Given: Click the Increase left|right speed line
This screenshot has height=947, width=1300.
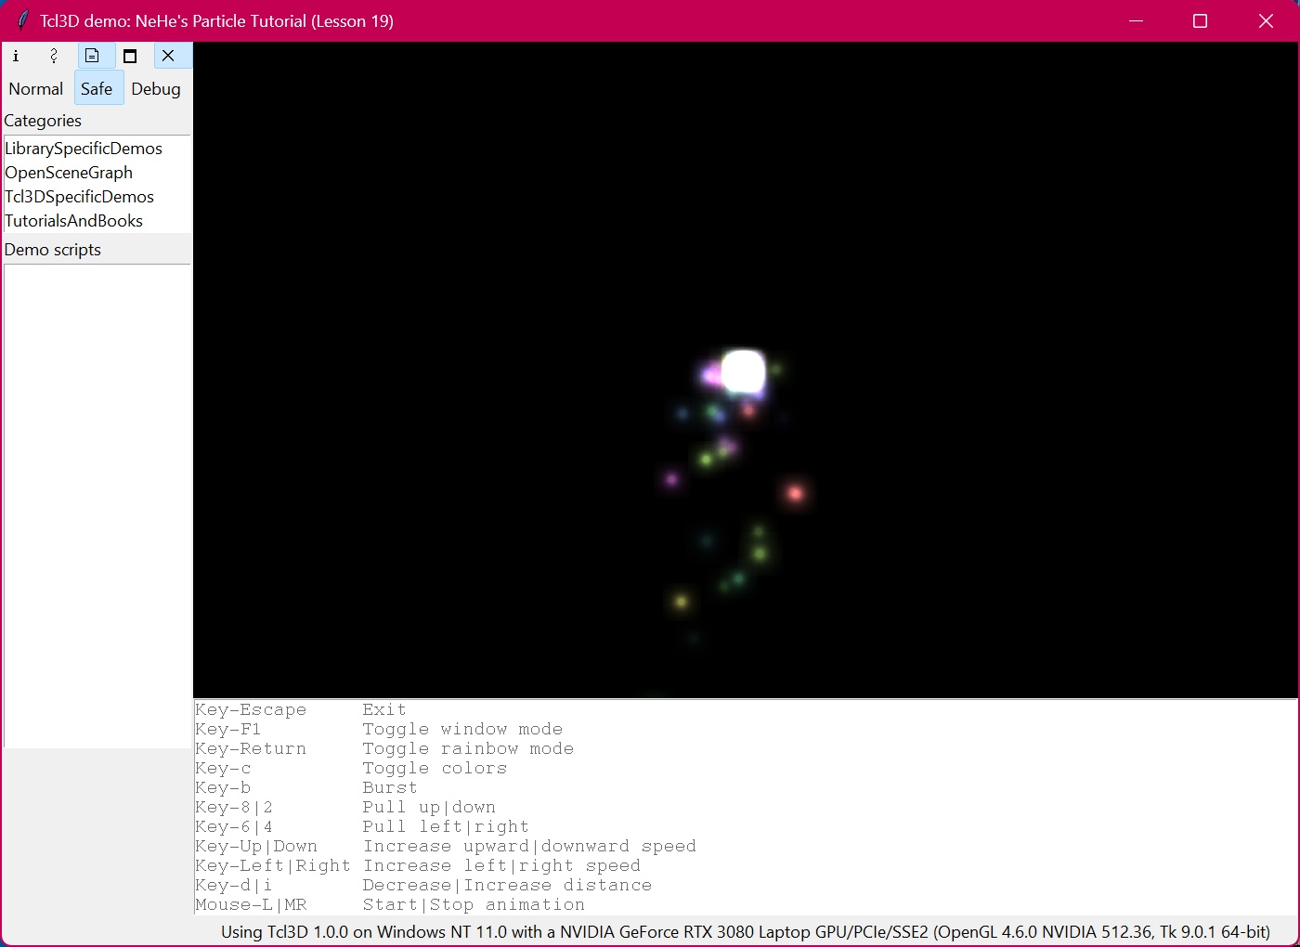Looking at the screenshot, I should click(x=418, y=865).
